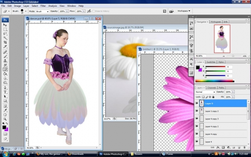
Task: Select the Healing Brush tool
Action: pos(5,52)
